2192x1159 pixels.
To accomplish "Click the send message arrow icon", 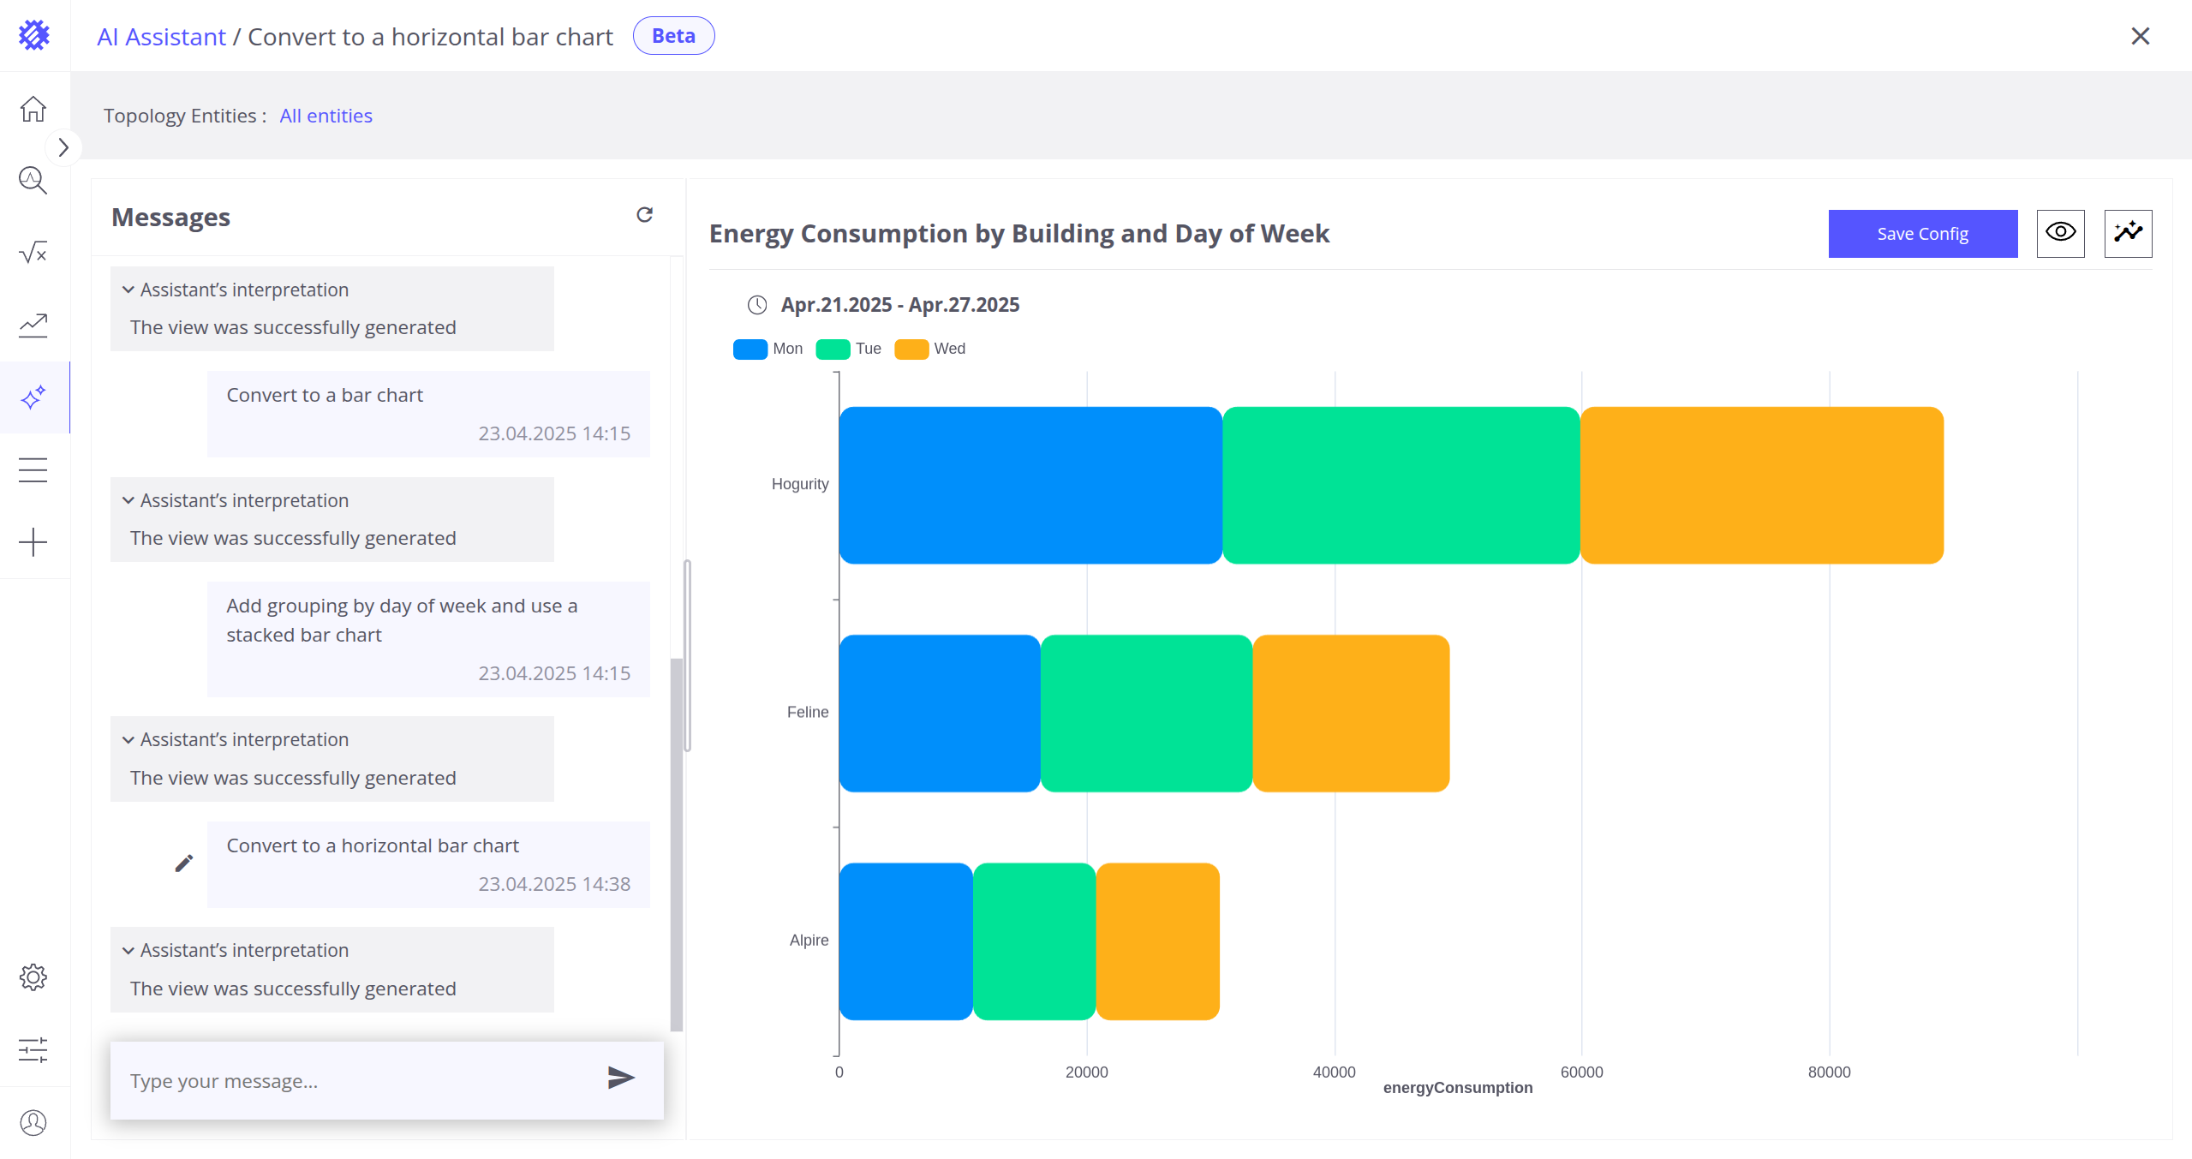I will 620,1078.
